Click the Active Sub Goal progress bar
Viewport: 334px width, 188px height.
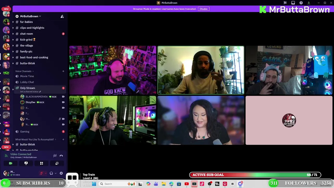pos(255,175)
